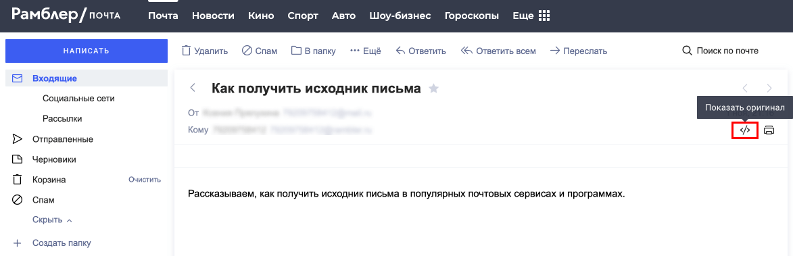Collapse the folder list with Скрыть
This screenshot has width=793, height=256.
[x=52, y=220]
